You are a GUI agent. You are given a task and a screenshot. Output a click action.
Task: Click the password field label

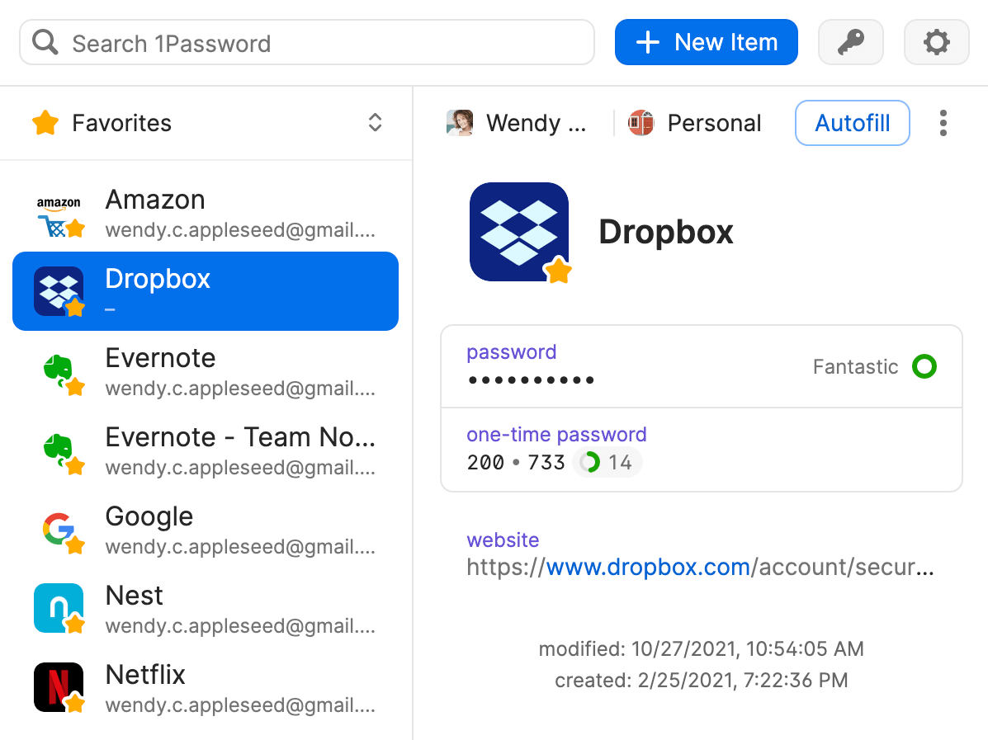[511, 352]
